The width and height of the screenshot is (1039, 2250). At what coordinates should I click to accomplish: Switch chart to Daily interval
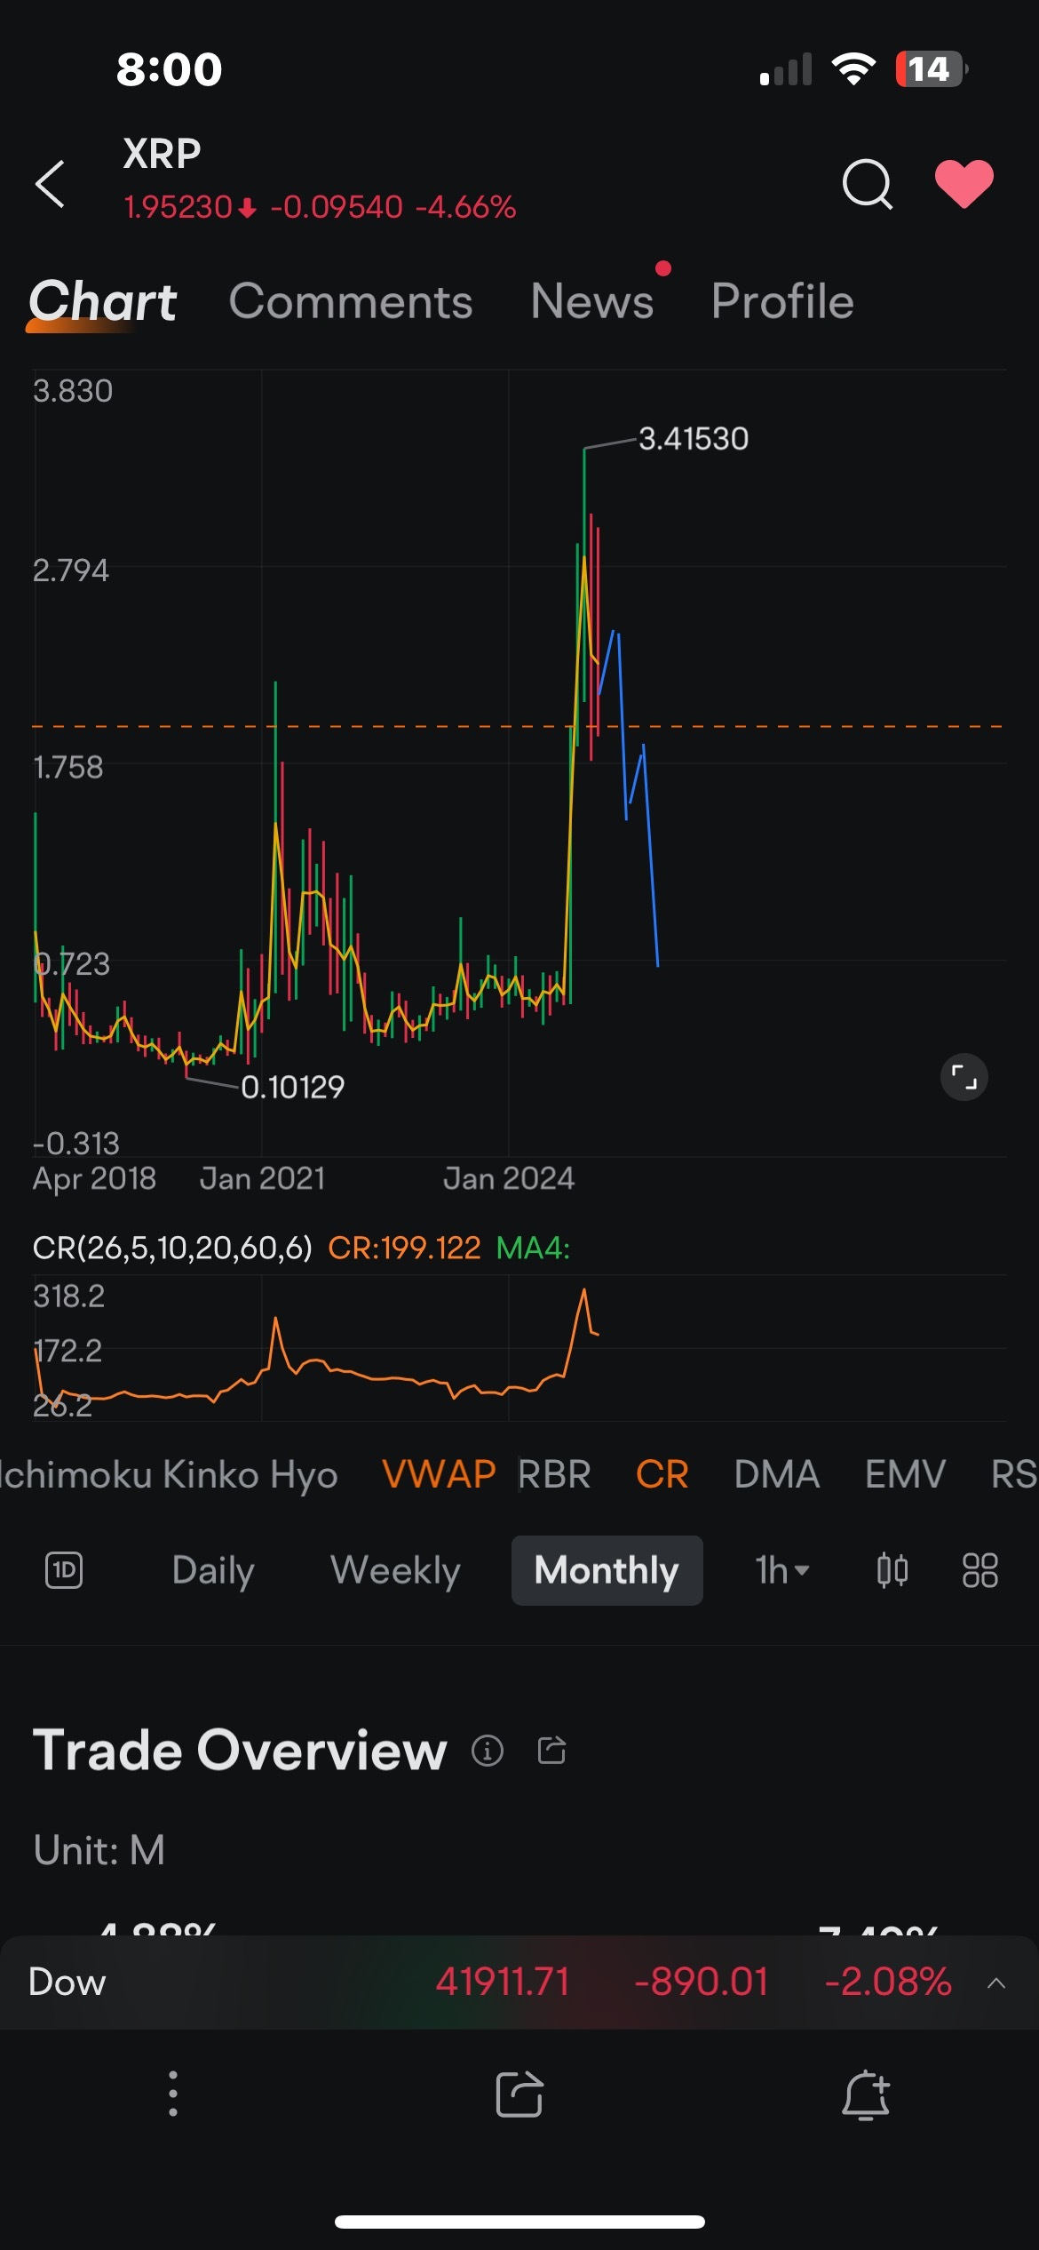(213, 1570)
